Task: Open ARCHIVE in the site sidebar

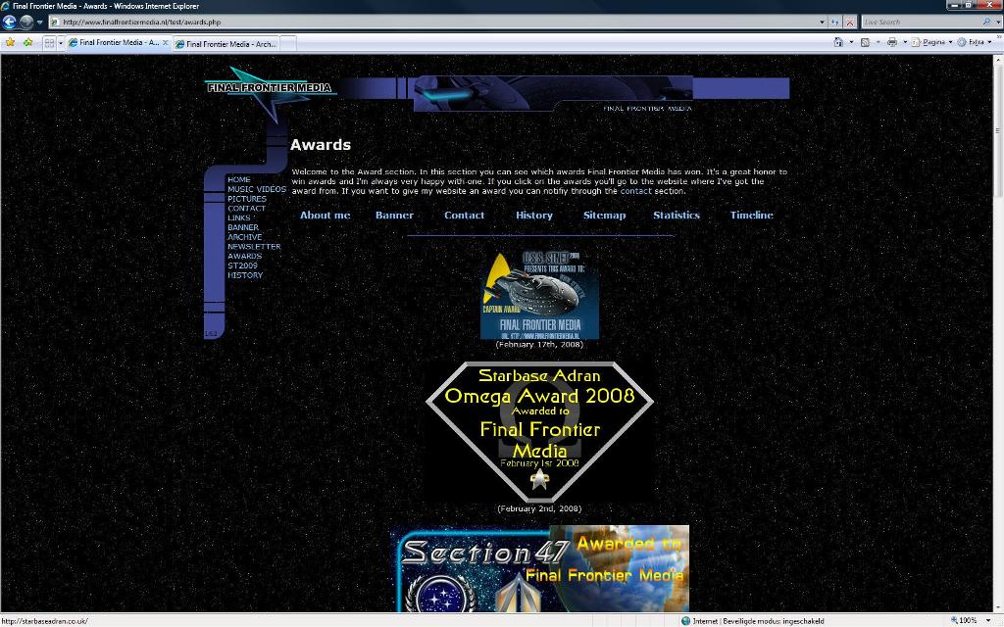Action: (x=244, y=237)
